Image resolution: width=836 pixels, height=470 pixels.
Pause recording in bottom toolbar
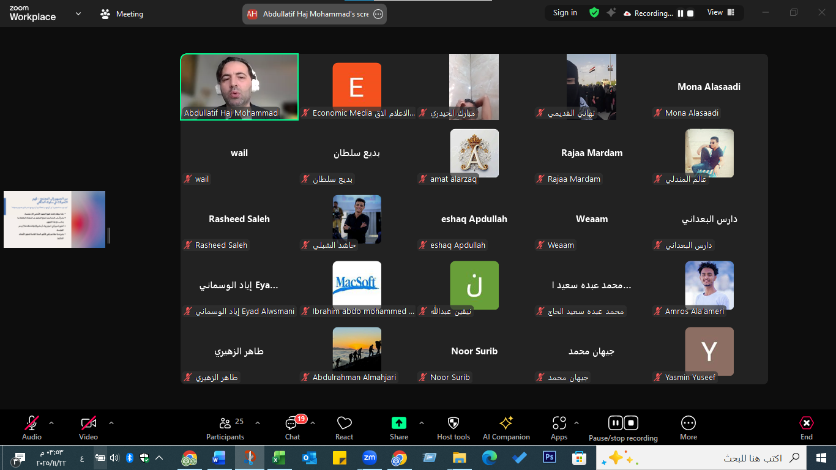615,423
